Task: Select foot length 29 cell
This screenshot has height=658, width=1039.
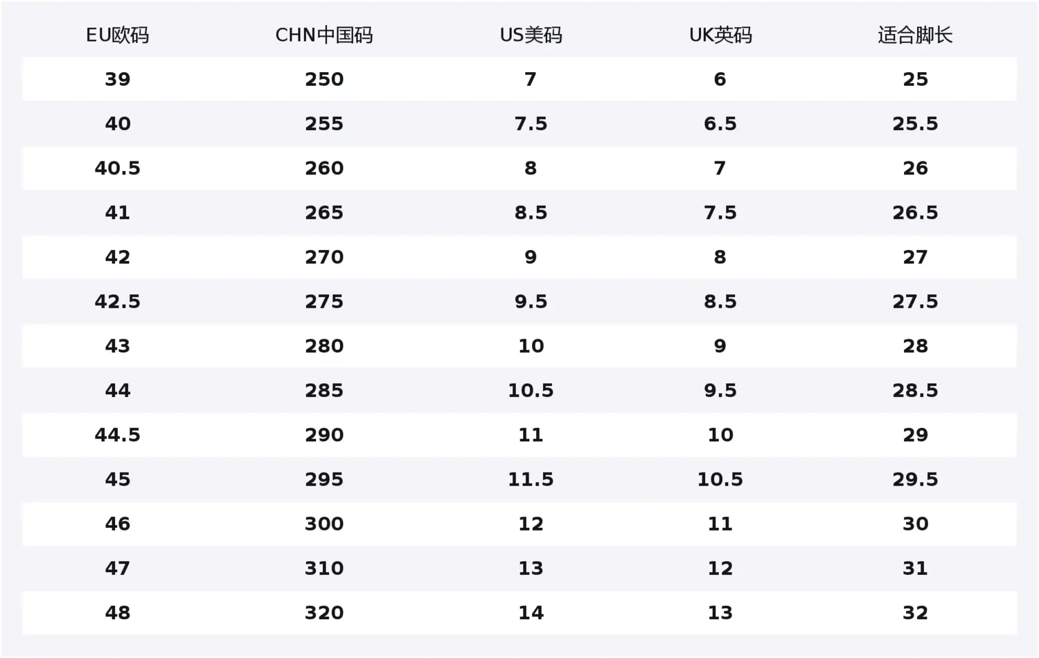Action: pyautogui.click(x=915, y=434)
